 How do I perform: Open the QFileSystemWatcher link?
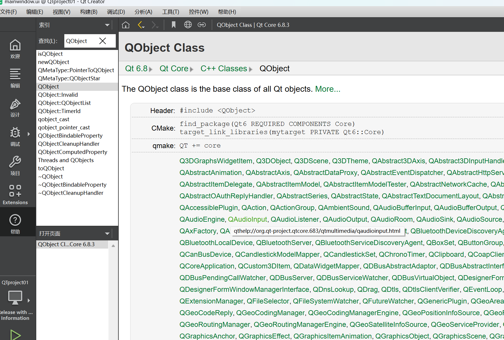click(326, 301)
